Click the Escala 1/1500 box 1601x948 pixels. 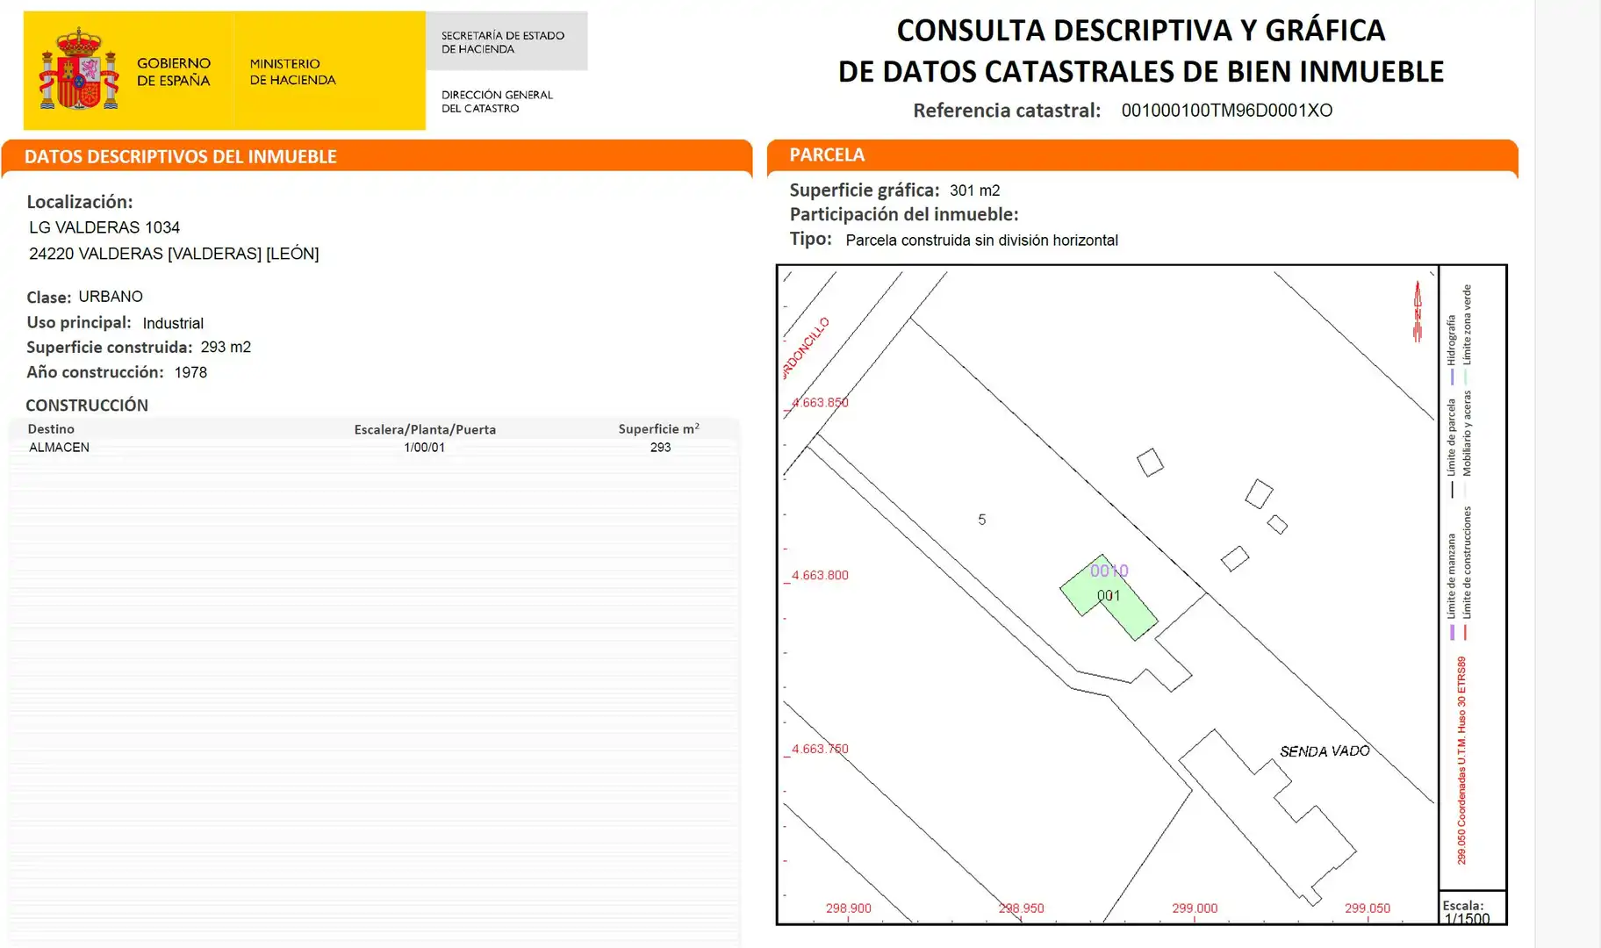(1472, 909)
